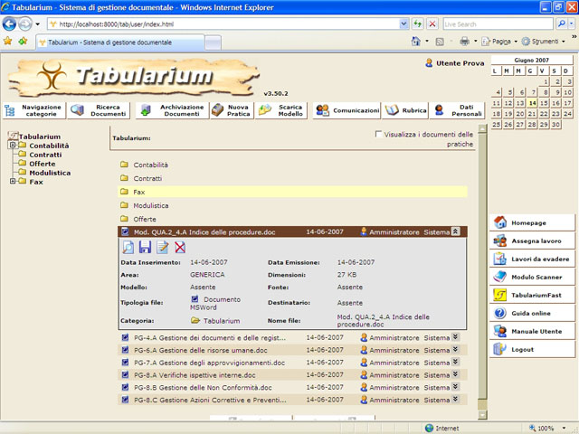Screen dimensions: 579x434
Task: Open Strumenti menu dropdown
Action: [544, 42]
